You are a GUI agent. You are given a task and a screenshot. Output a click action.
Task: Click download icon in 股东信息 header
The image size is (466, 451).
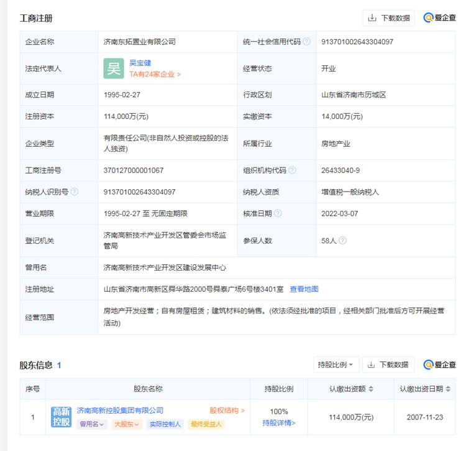(371, 365)
